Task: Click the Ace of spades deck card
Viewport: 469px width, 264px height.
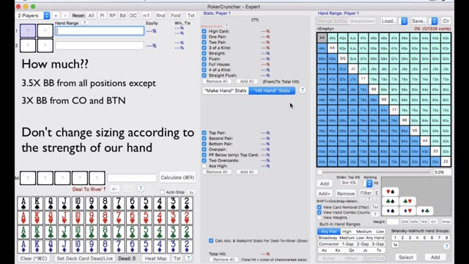Action: coord(23,203)
